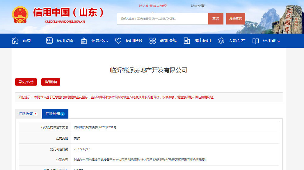Click company name 临沂桃源房地产开发有限公司
The width and height of the screenshot is (304, 170).
click(149, 70)
